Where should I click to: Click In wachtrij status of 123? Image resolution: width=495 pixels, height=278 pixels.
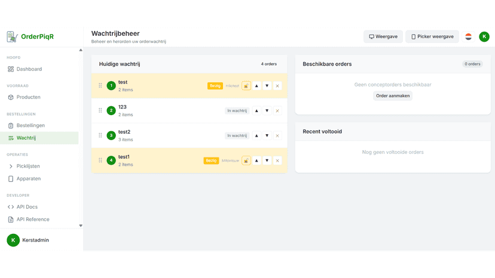[x=237, y=110]
